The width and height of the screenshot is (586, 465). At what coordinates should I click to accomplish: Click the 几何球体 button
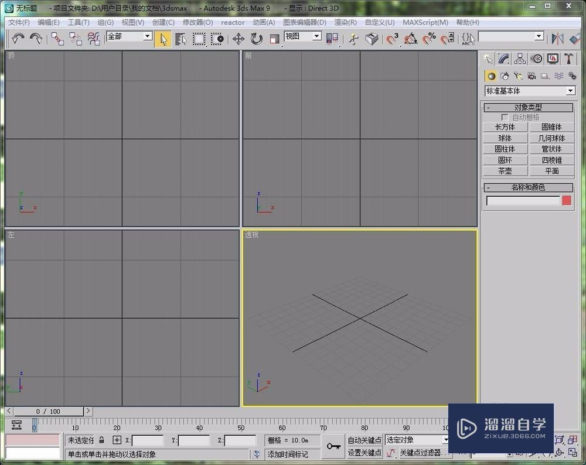[551, 138]
